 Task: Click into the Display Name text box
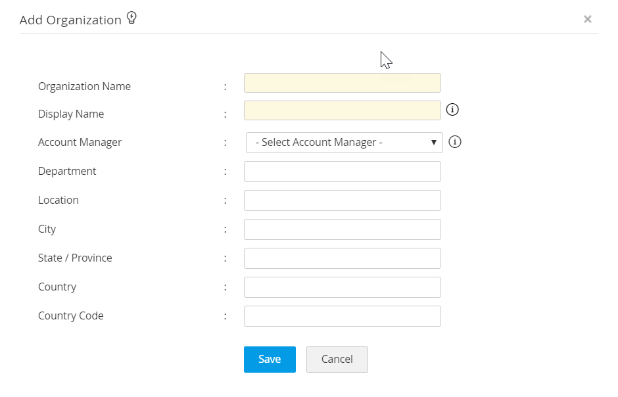coord(342,110)
